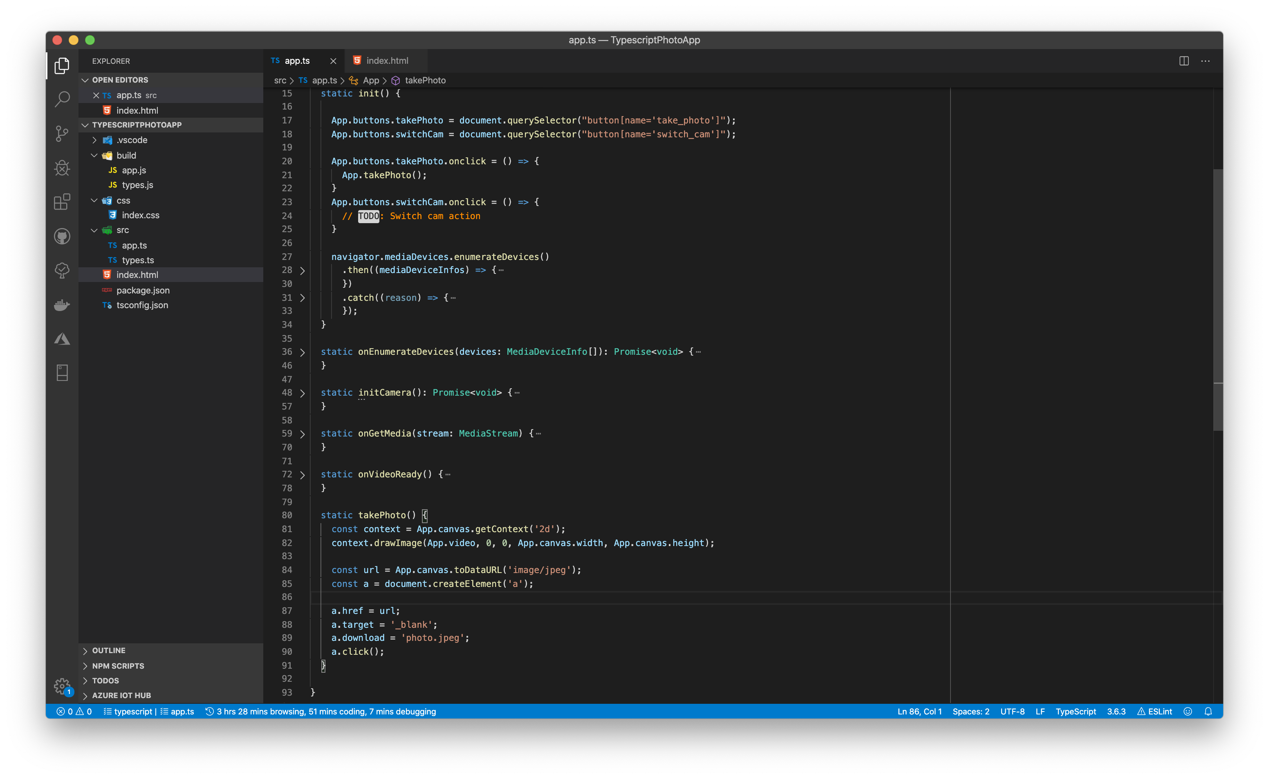Viewport: 1269px width, 779px height.
Task: Click the split editor right icon
Action: pos(1184,61)
